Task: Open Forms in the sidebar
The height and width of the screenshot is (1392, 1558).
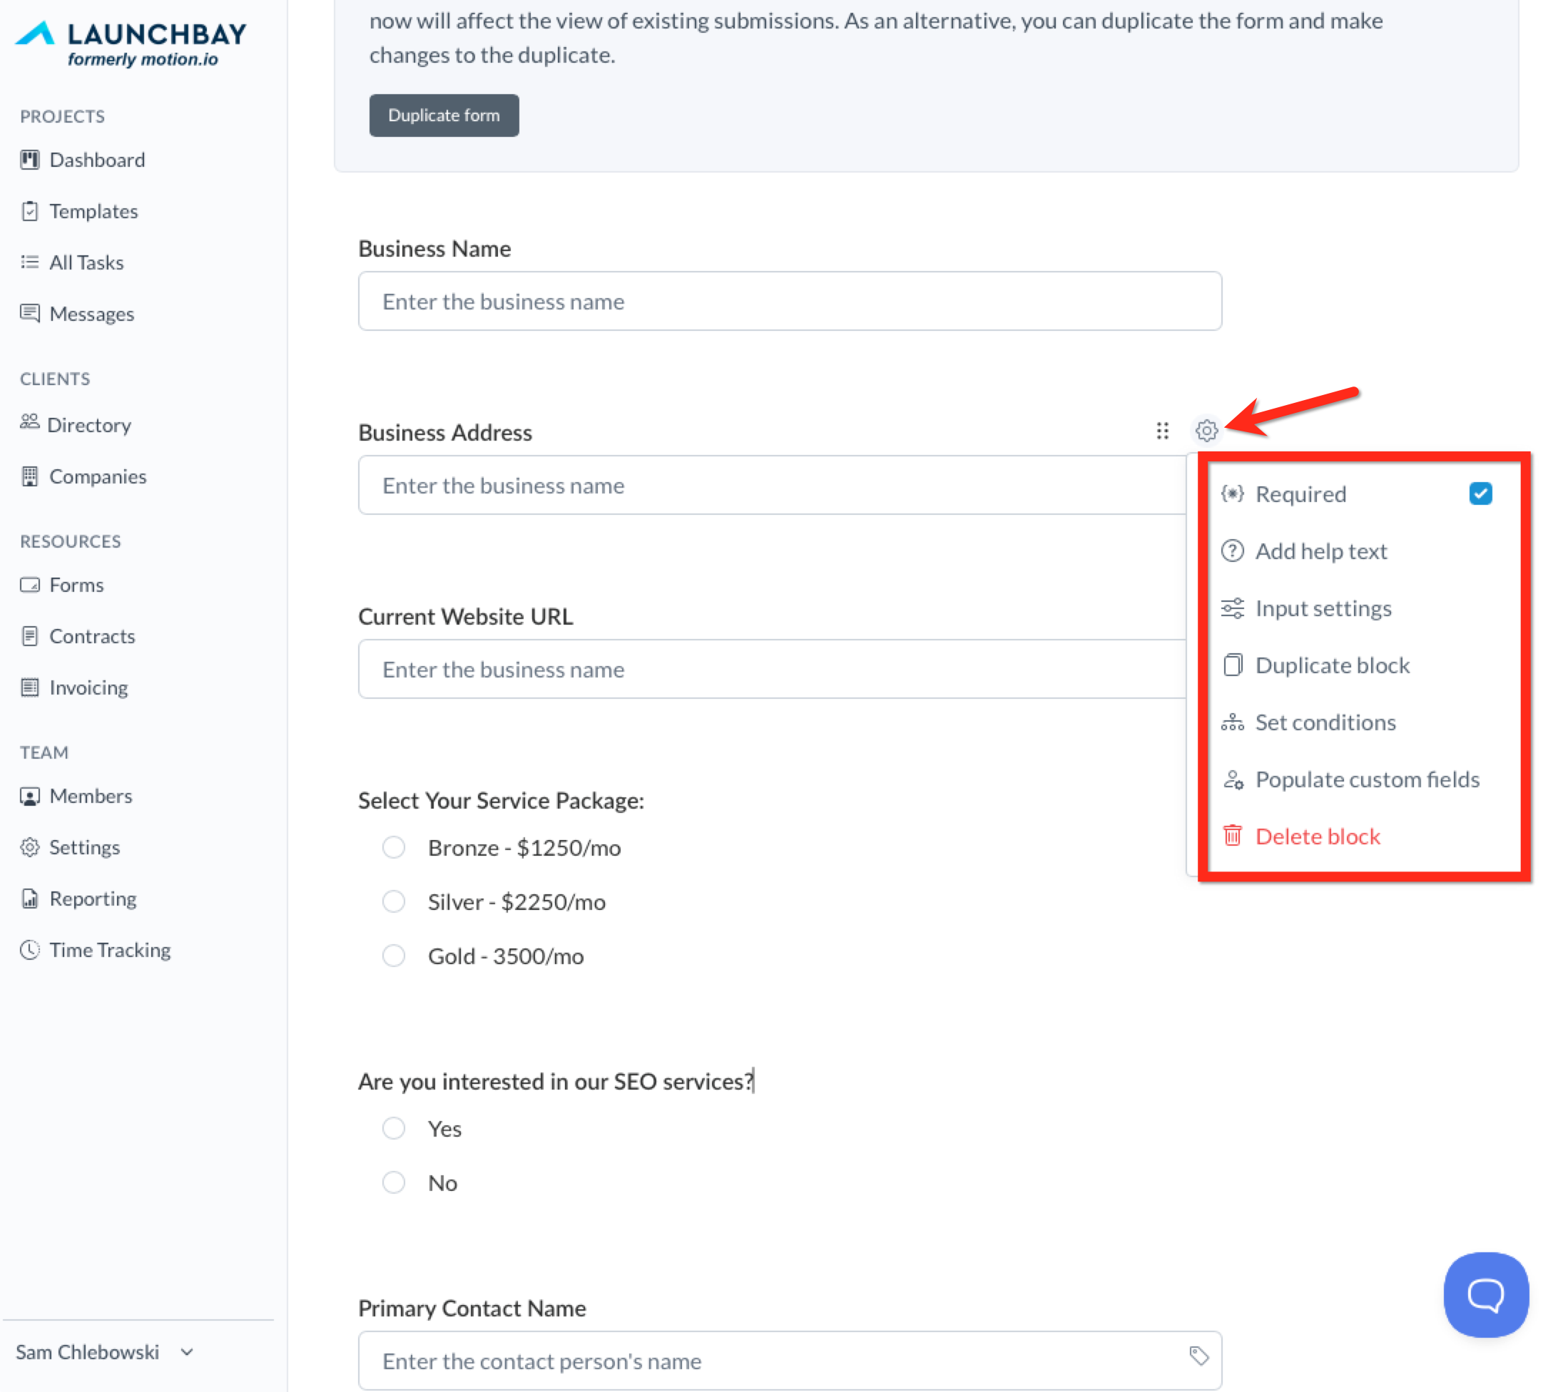Action: click(76, 585)
